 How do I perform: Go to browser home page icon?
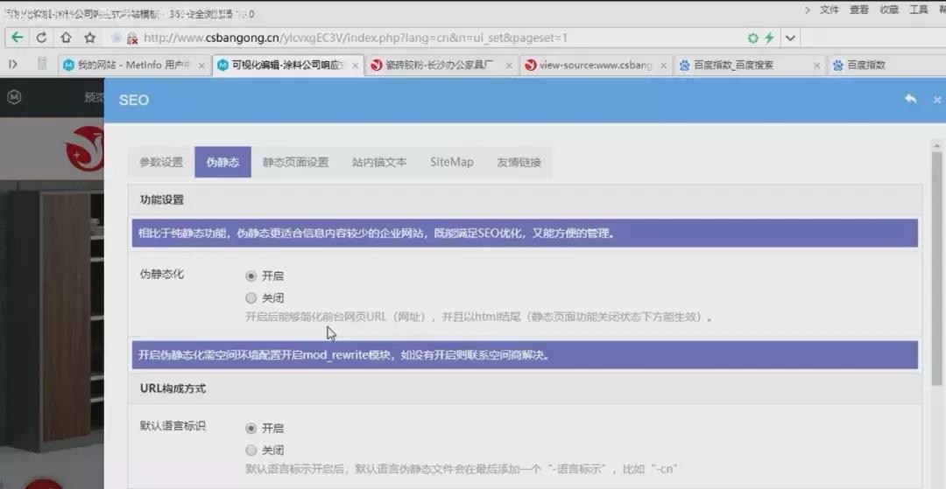pyautogui.click(x=65, y=38)
